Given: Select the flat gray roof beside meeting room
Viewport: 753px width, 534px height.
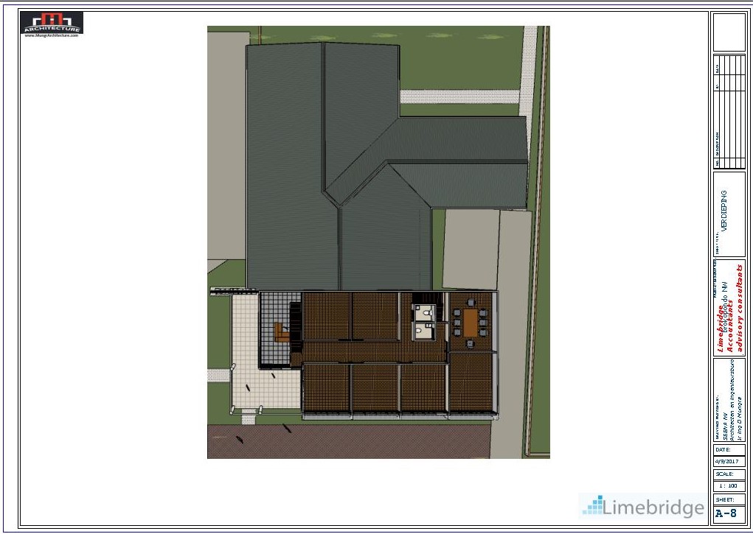Looking at the screenshot, I should pos(471,249).
